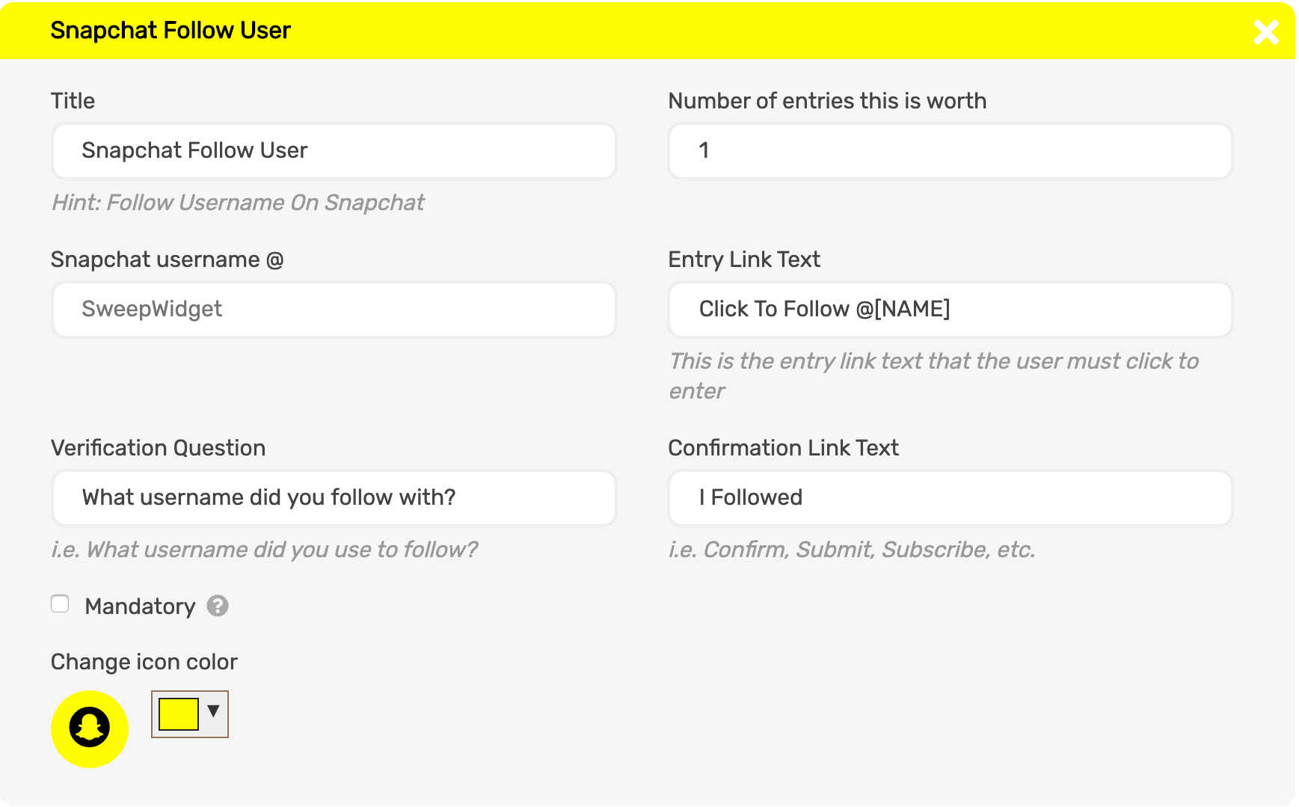Screen dimensions: 1299x807
Task: Select the Snapchat username field
Action: [333, 309]
